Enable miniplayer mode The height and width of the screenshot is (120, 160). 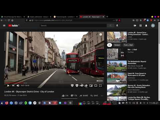pyautogui.click(x=91, y=86)
